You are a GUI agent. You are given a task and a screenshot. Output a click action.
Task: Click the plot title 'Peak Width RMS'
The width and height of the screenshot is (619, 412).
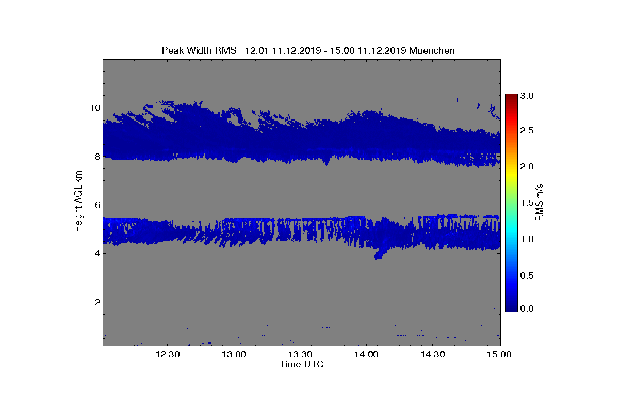click(x=199, y=50)
